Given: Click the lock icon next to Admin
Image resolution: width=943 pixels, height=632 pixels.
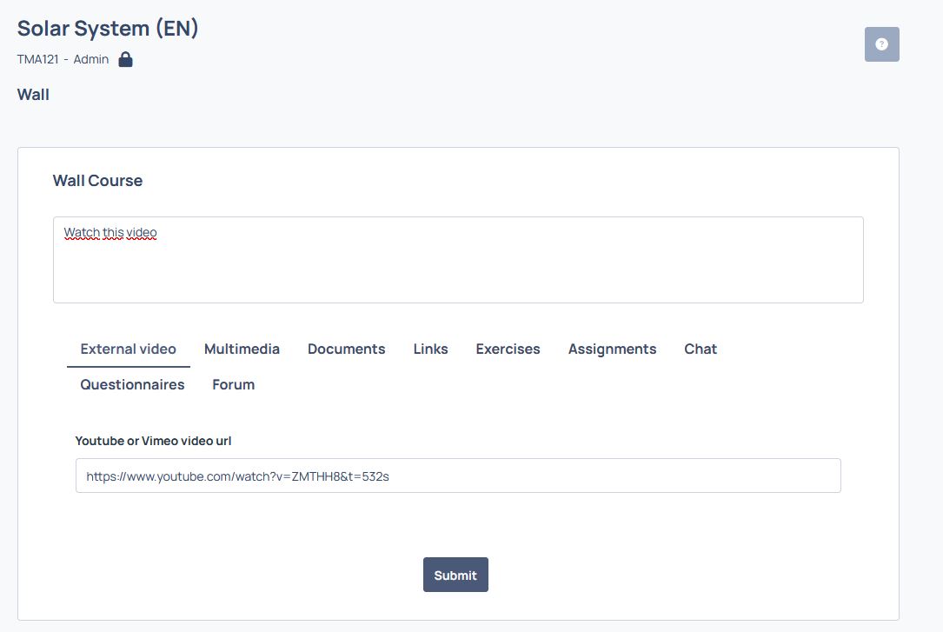Looking at the screenshot, I should 125,59.
